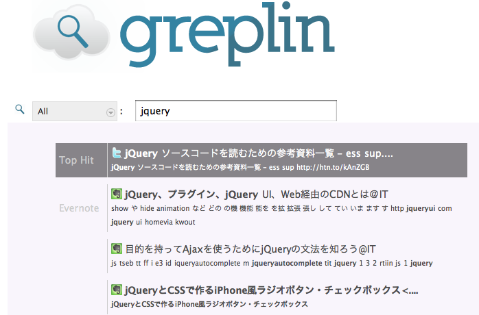Open the All source filter dropdown
The width and height of the screenshot is (479, 315).
tap(75, 112)
